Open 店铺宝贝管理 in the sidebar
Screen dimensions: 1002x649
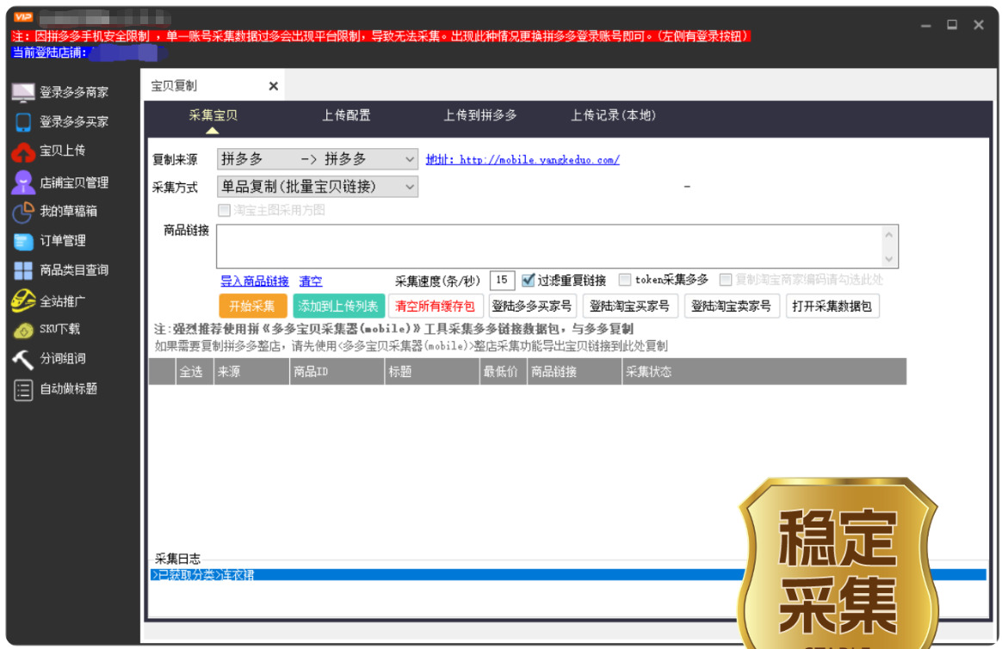pyautogui.click(x=74, y=182)
